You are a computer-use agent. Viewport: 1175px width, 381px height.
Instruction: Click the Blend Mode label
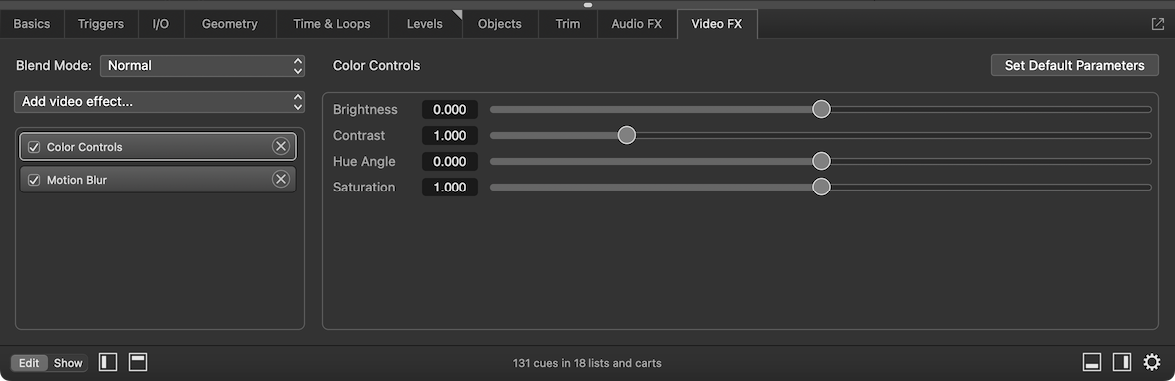pyautogui.click(x=54, y=65)
